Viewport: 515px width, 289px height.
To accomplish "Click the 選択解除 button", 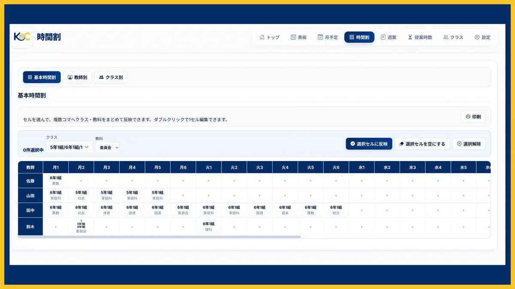I will tap(469, 144).
